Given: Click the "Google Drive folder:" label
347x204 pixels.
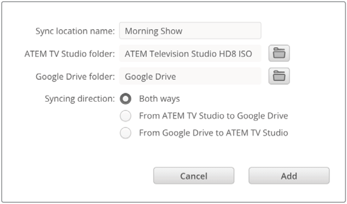Looking at the screenshot, I should click(75, 77).
